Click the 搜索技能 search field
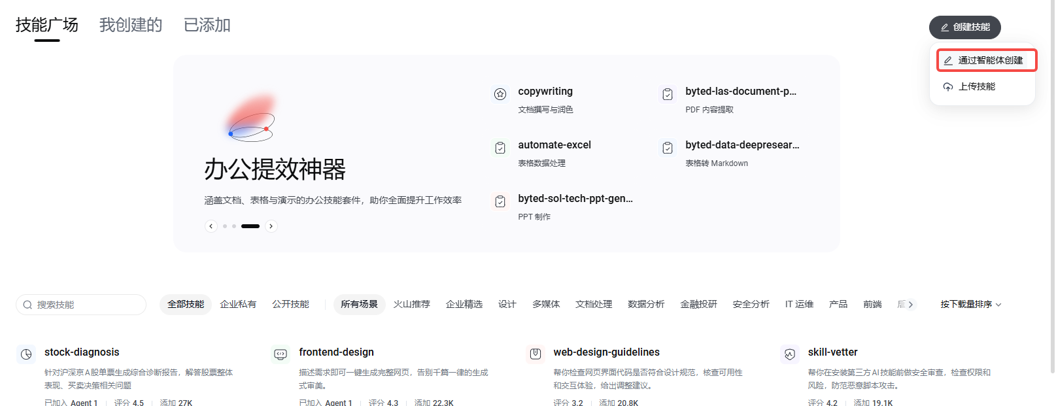The height and width of the screenshot is (406, 1056). [x=81, y=305]
